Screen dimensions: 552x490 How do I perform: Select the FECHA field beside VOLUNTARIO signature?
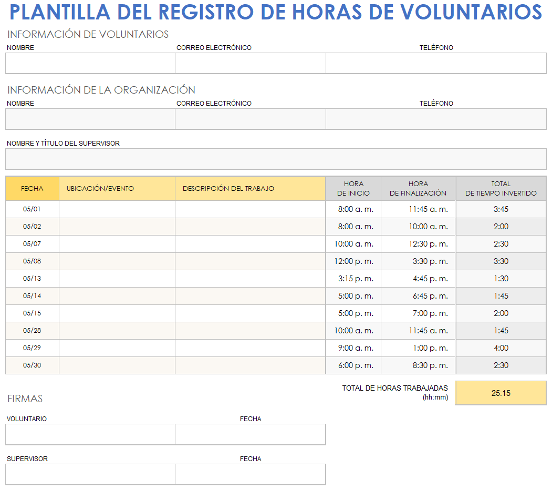tap(250, 434)
